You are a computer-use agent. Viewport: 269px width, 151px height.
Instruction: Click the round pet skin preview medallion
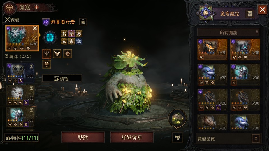pos(177,119)
